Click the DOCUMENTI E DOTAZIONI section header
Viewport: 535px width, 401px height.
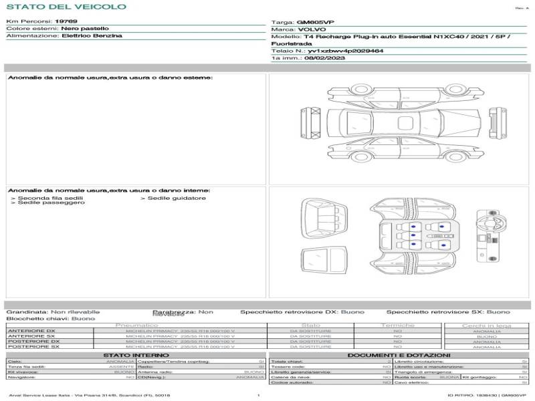(399, 356)
